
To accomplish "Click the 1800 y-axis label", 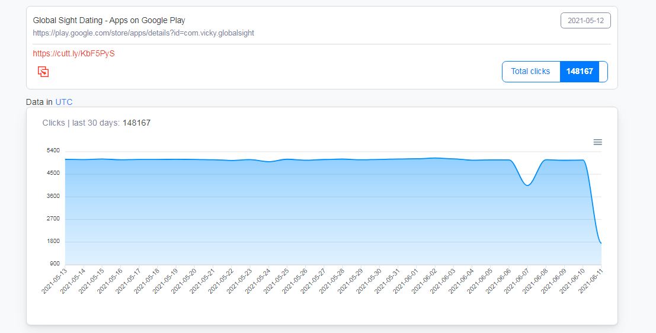I will pos(53,241).
